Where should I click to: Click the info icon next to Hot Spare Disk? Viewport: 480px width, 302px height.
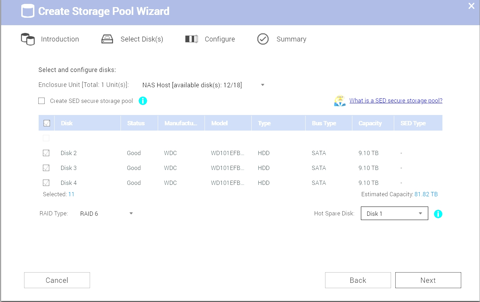pyautogui.click(x=438, y=214)
